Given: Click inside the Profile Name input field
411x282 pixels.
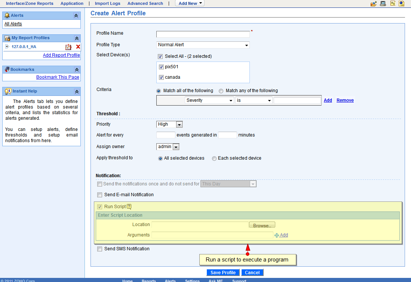Looking at the screenshot, I should click(203, 34).
